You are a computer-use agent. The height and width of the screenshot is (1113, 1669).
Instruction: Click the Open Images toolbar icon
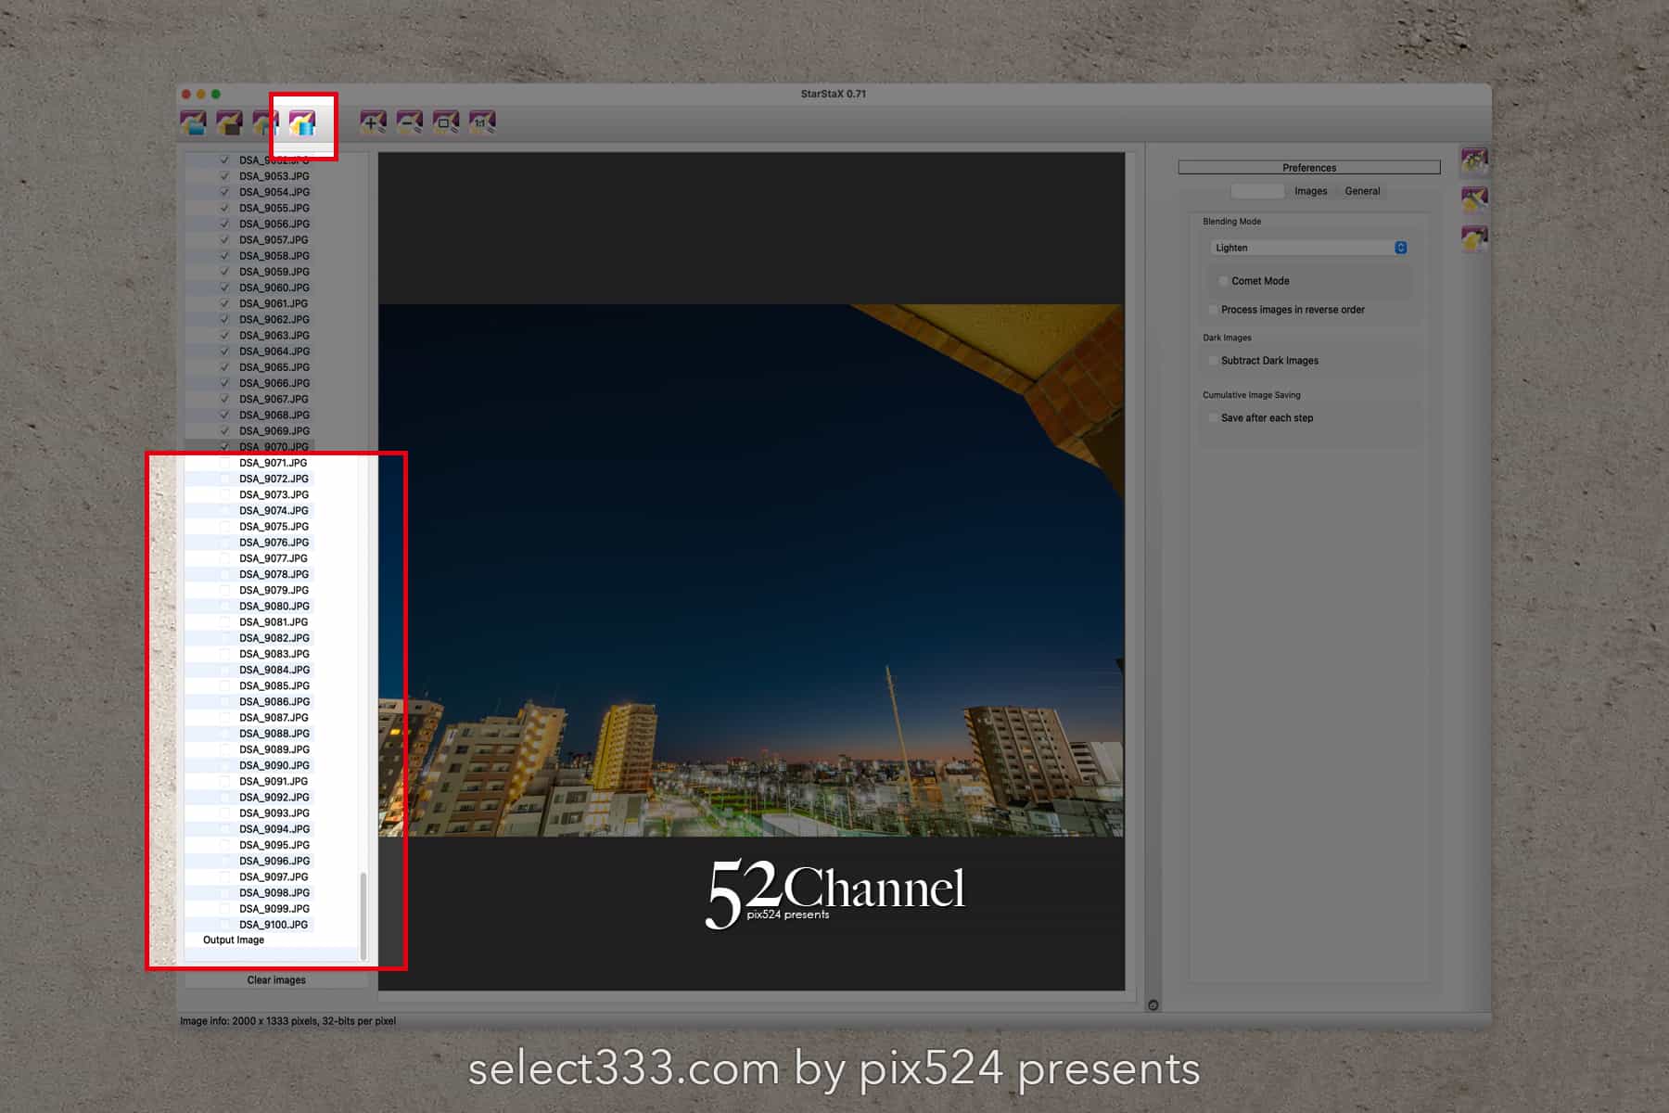click(193, 122)
